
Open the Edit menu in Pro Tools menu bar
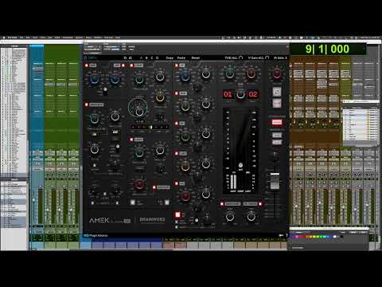click(28, 37)
